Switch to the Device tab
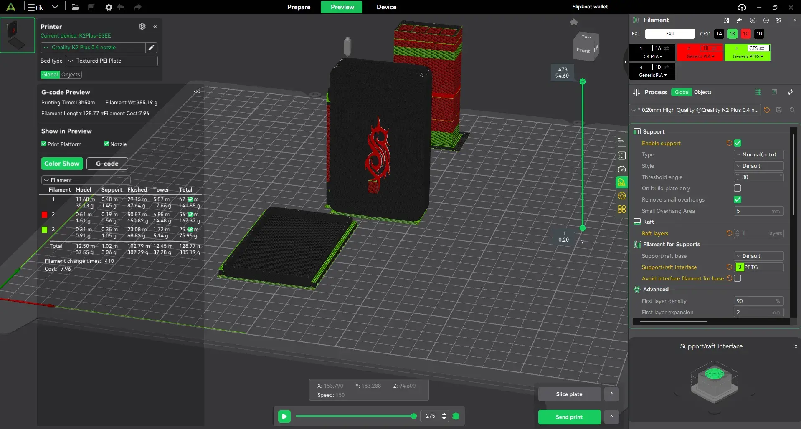Image resolution: width=801 pixels, height=429 pixels. 386,7
